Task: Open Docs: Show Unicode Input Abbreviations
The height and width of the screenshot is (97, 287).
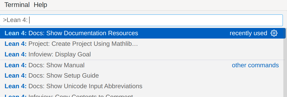Action: (x=143, y=86)
